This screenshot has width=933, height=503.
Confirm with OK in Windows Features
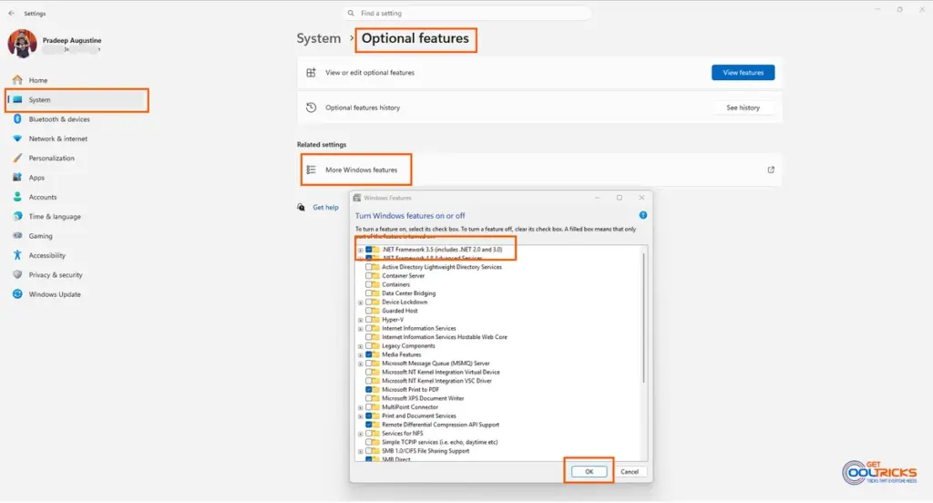589,471
